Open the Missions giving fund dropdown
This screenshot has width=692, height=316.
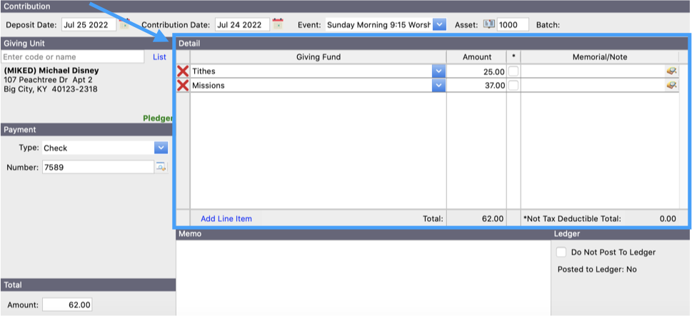[x=438, y=86]
